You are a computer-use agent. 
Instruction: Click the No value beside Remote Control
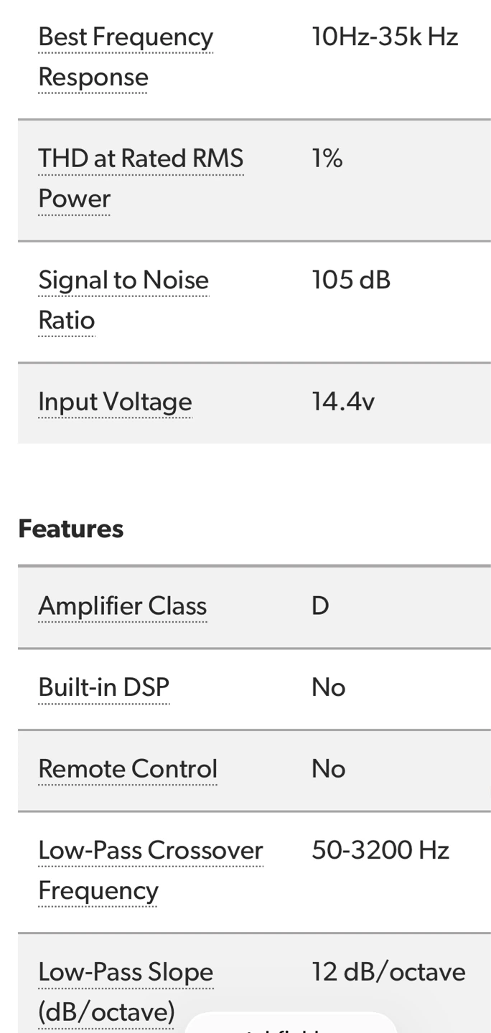329,769
